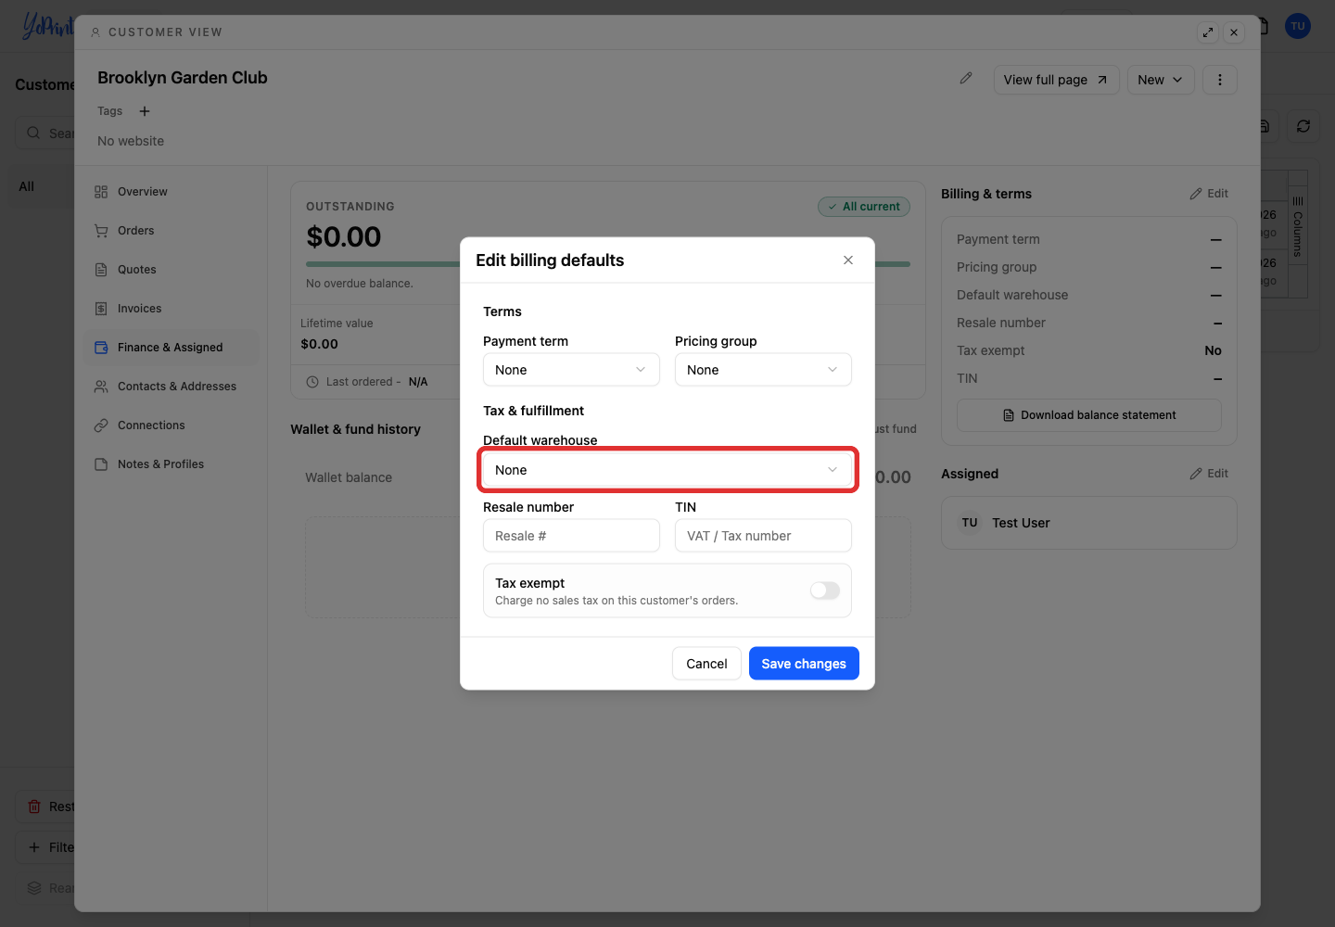
Task: Edit the Assigned section
Action: (x=1209, y=474)
